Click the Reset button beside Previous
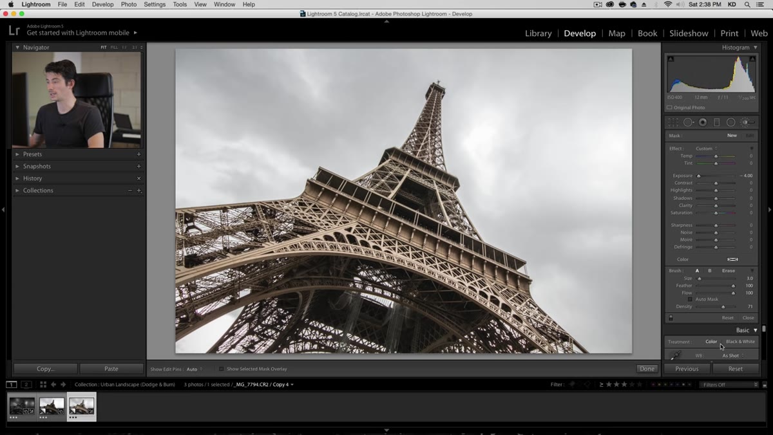 coord(736,369)
